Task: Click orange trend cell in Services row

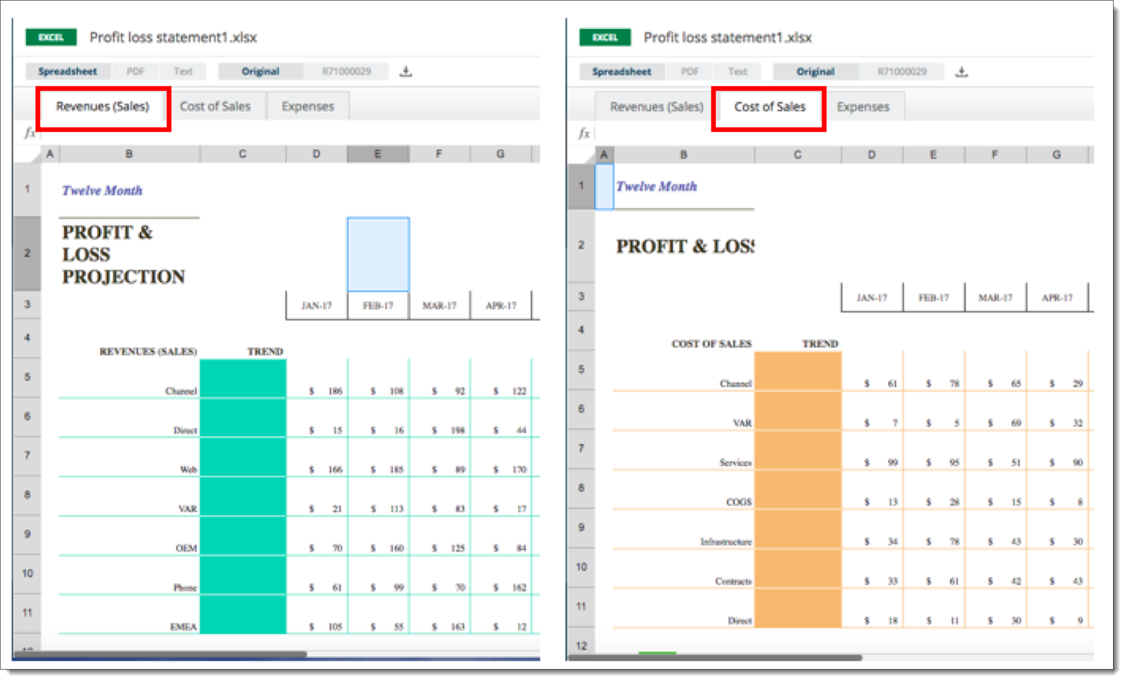Action: 798,450
